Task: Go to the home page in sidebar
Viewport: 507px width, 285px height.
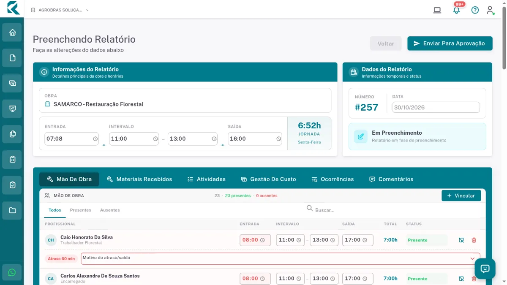Action: (12, 33)
